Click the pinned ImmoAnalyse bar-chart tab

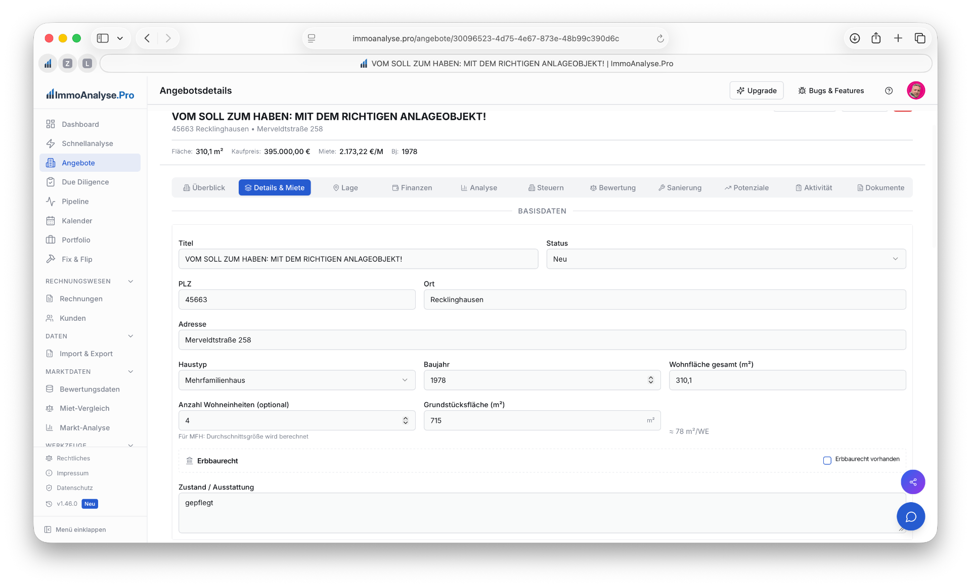click(x=48, y=64)
